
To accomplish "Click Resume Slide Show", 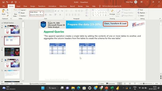I will (36, 15).
